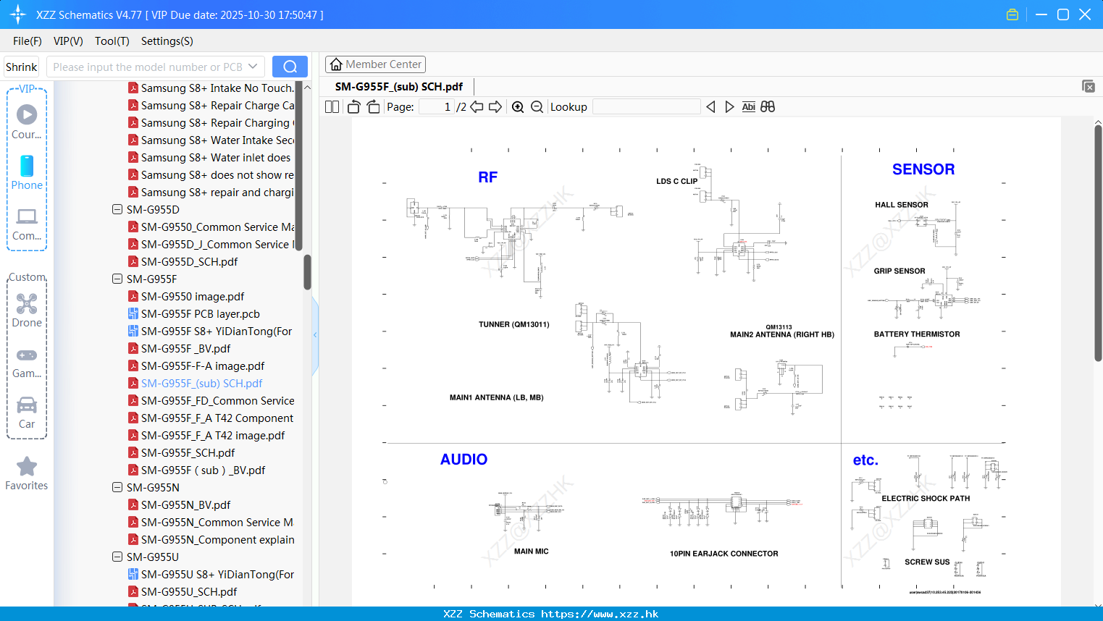Open the Courses sidebar icon
The width and height of the screenshot is (1103, 621).
pyautogui.click(x=27, y=114)
